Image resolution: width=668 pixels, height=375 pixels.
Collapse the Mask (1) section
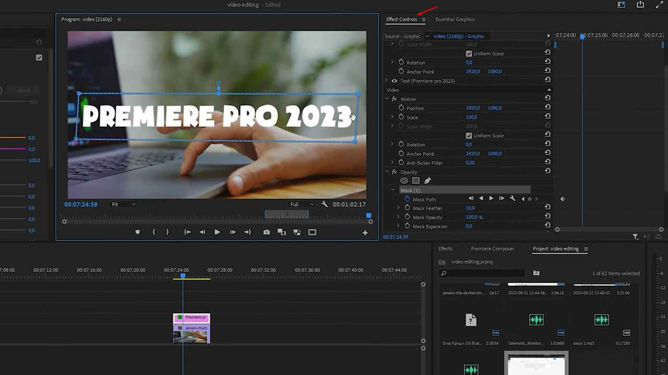pos(393,190)
